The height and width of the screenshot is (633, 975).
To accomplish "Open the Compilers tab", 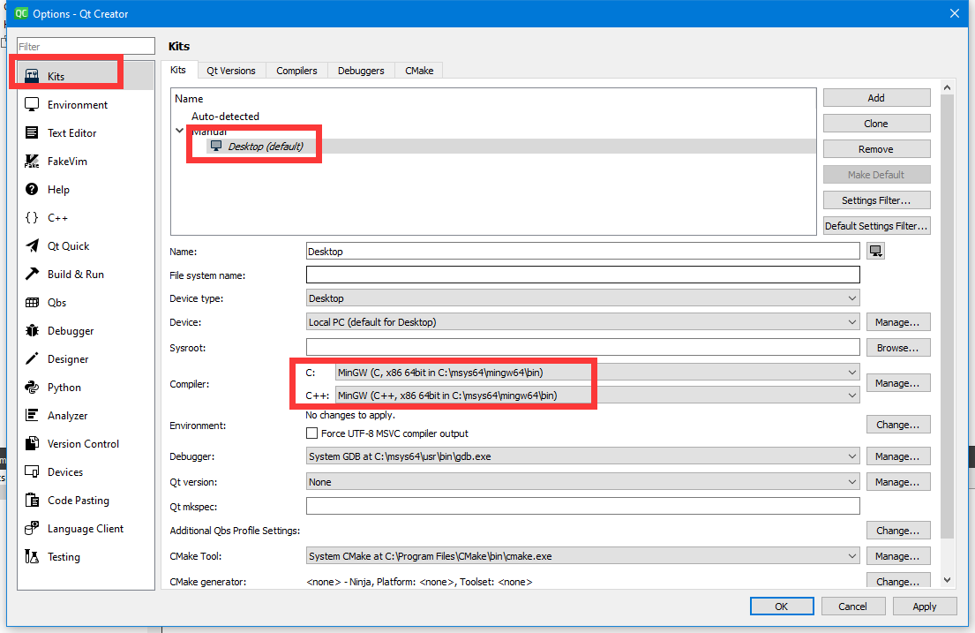I will [x=296, y=71].
